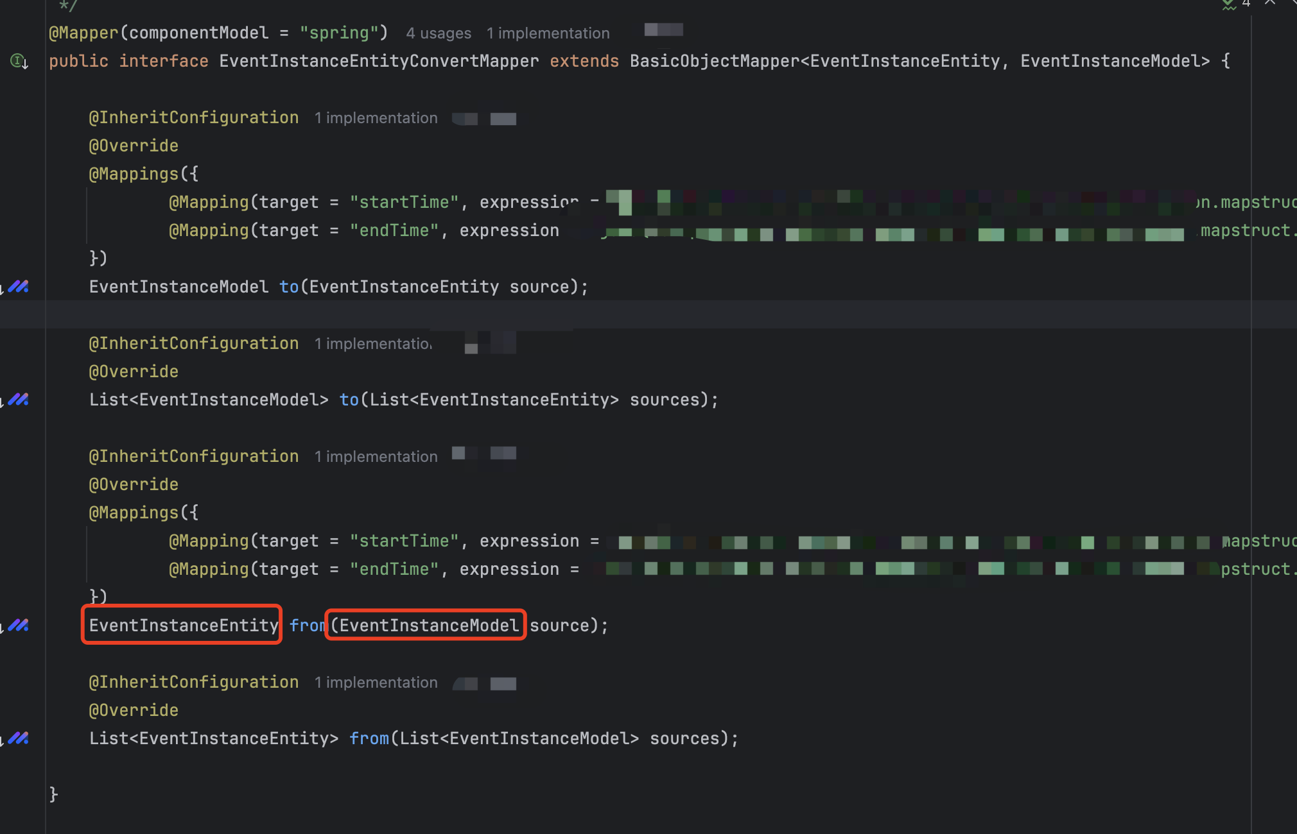Click '1 implementation' hint above 'List<EventInstanceEntity> from' method
Screen dimensions: 1297x834
coord(376,683)
